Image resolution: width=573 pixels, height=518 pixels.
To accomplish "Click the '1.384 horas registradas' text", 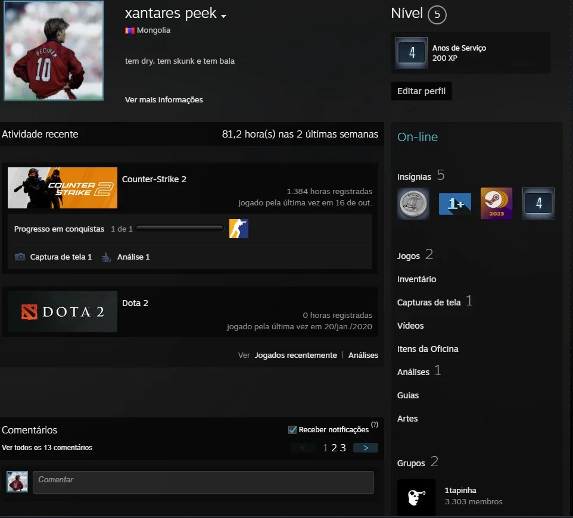I will coord(329,191).
